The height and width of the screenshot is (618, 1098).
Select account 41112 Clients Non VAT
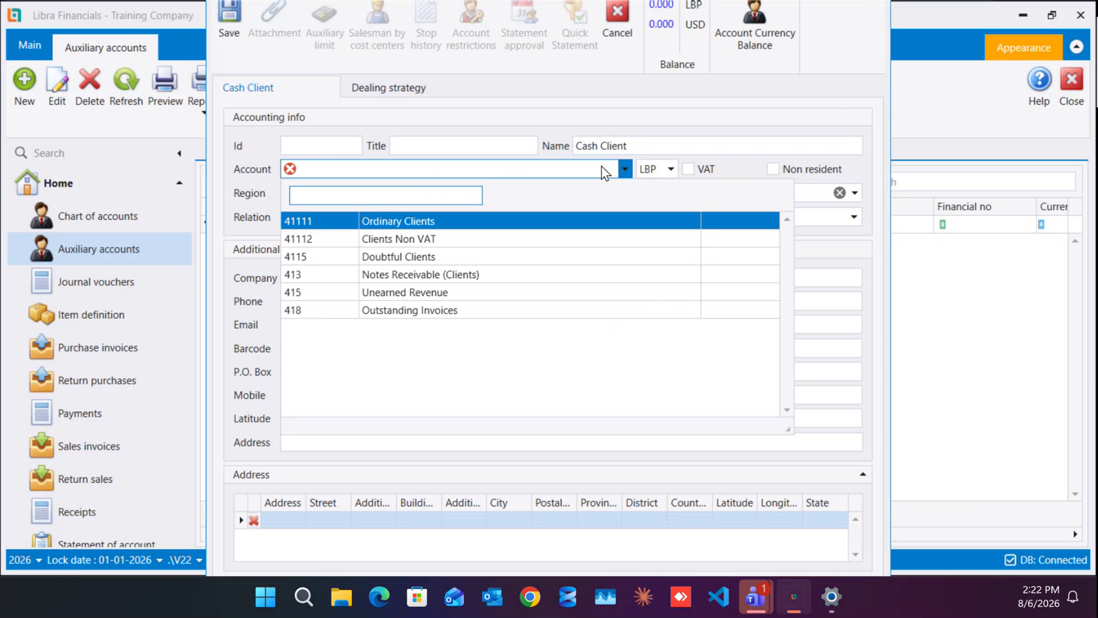pyautogui.click(x=530, y=239)
